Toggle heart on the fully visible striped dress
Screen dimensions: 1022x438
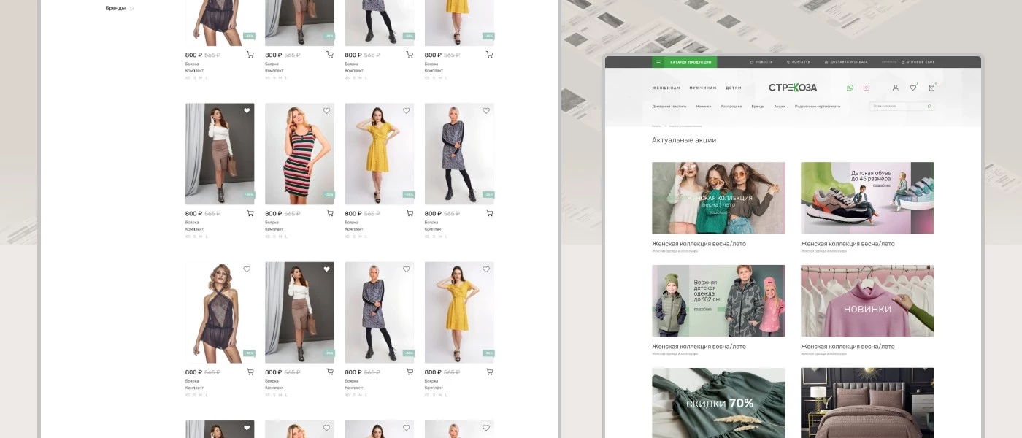pyautogui.click(x=326, y=111)
